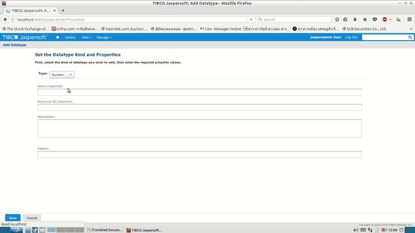Click the Jaspersoft search magnifier icon
This screenshot has width=415, height=233.
click(410, 38)
